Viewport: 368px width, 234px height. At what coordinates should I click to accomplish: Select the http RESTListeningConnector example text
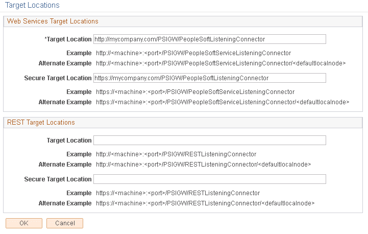tap(176, 154)
